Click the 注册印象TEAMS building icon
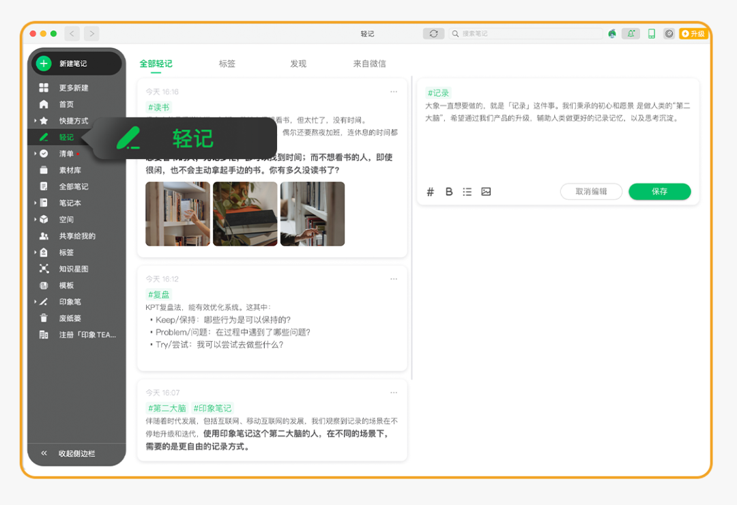 (x=44, y=334)
